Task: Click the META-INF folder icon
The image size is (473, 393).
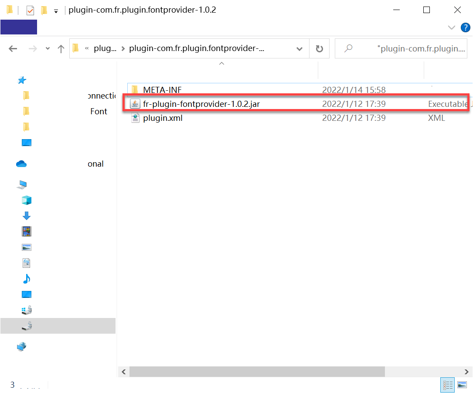Action: coord(135,90)
